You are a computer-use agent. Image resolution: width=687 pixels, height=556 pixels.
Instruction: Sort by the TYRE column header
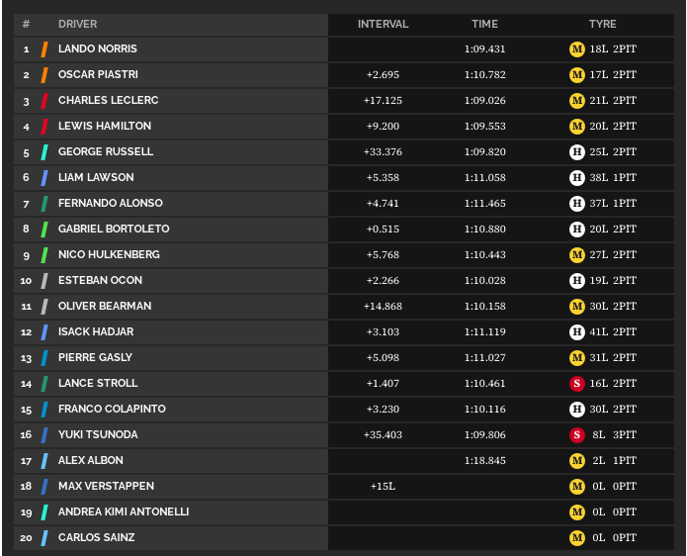(602, 24)
